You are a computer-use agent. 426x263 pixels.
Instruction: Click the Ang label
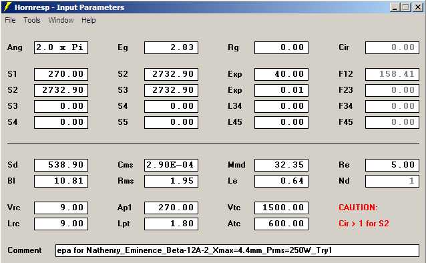click(15, 47)
